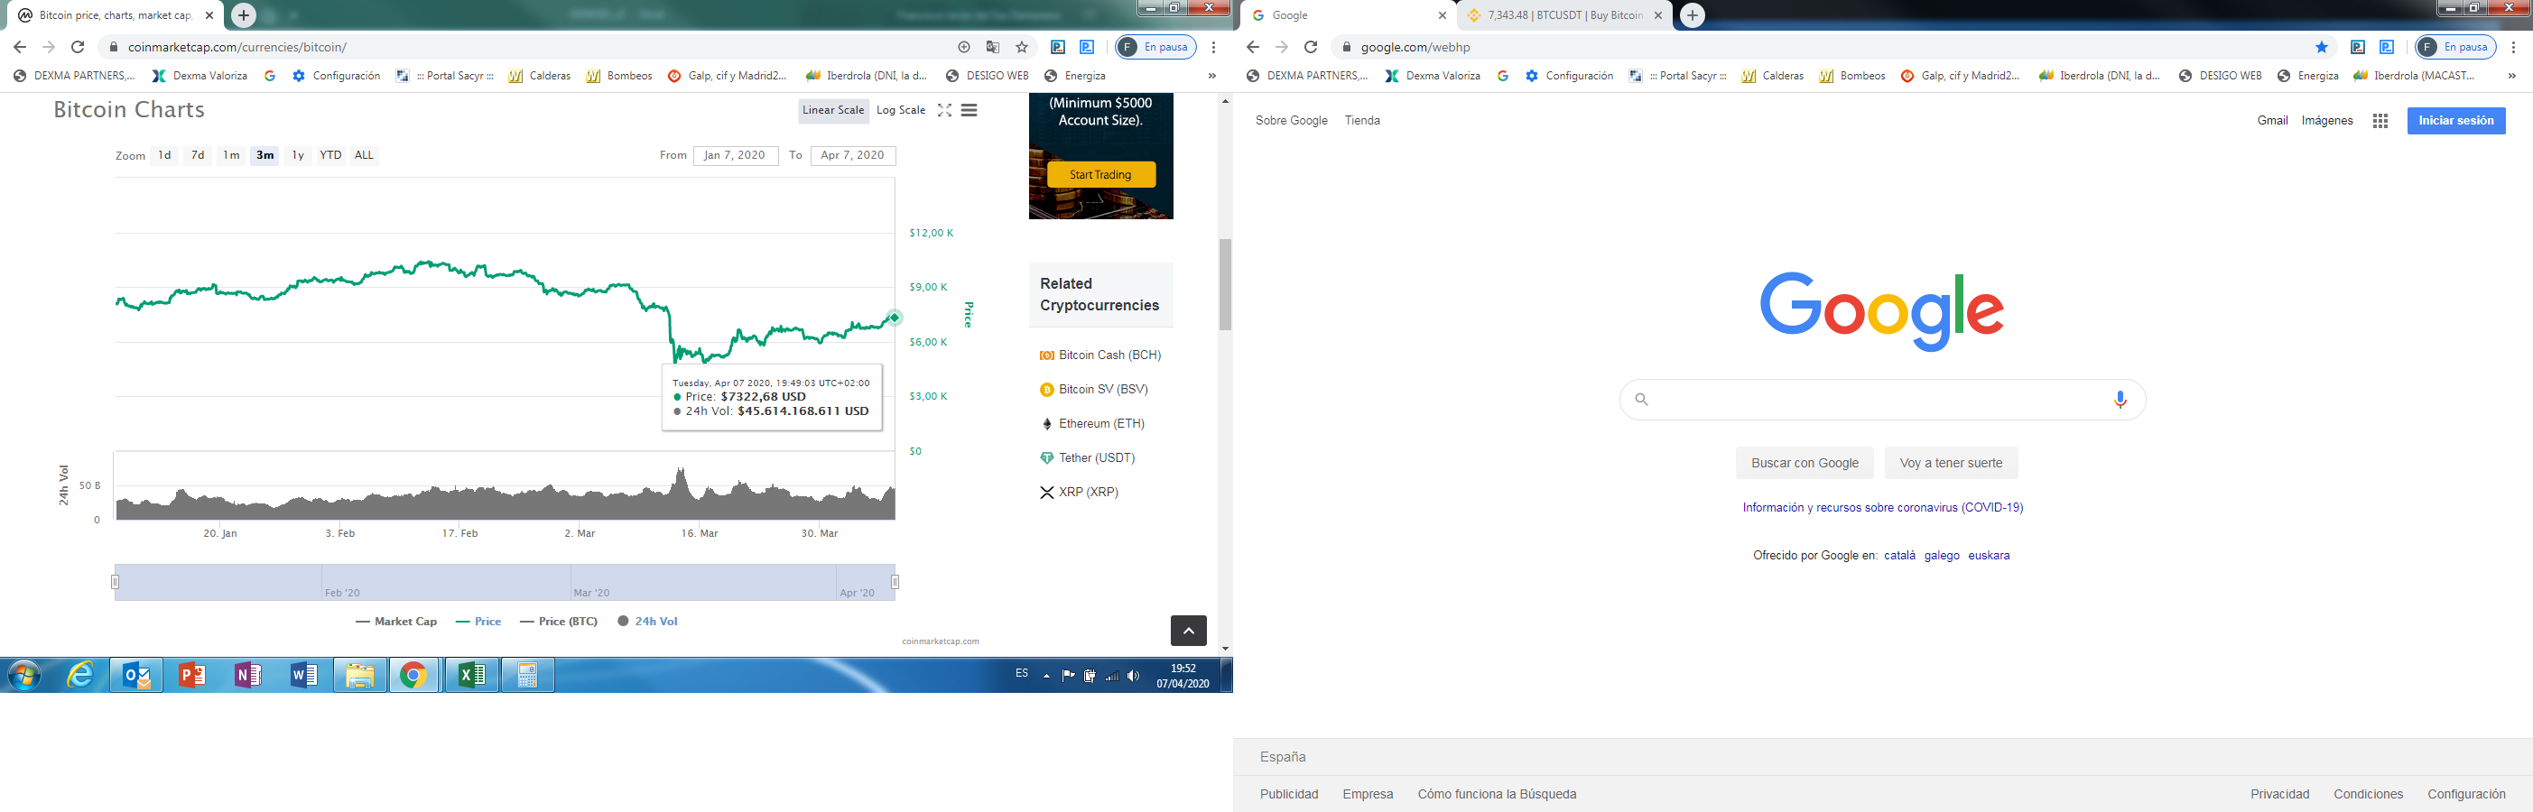2533x812 pixels.
Task: Click the scroll-to-top arrow button
Action: pyautogui.click(x=1188, y=630)
